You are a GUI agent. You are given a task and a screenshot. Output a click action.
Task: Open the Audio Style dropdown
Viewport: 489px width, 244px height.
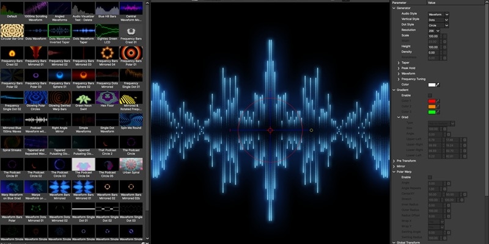tap(438, 14)
